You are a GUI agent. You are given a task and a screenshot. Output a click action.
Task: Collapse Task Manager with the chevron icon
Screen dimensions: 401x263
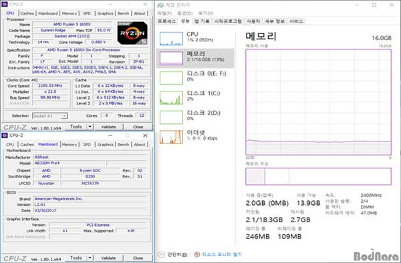(161, 254)
